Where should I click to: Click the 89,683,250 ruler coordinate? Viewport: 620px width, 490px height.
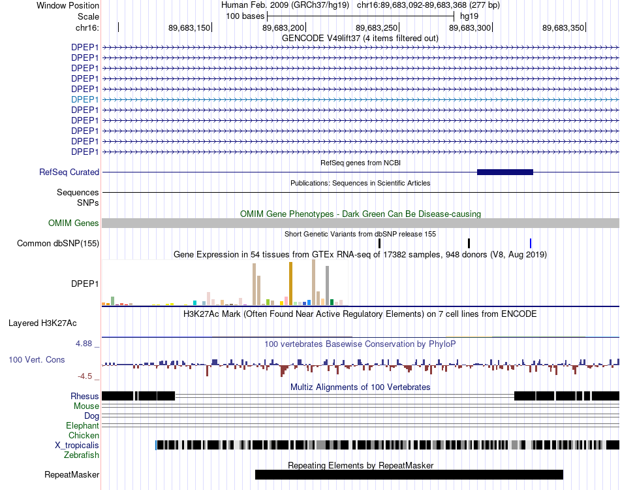click(x=377, y=27)
